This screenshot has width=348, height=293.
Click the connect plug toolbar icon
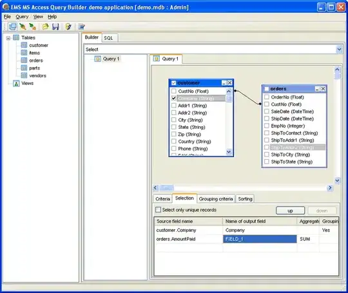[x=23, y=26]
